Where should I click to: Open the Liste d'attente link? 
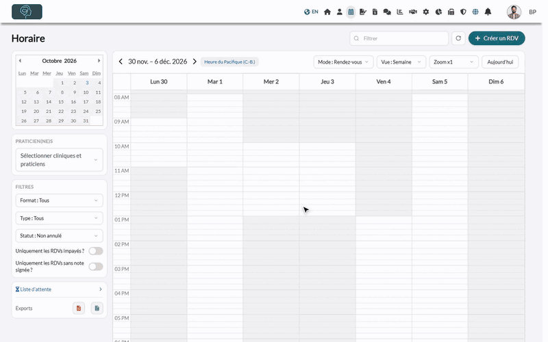pos(36,289)
